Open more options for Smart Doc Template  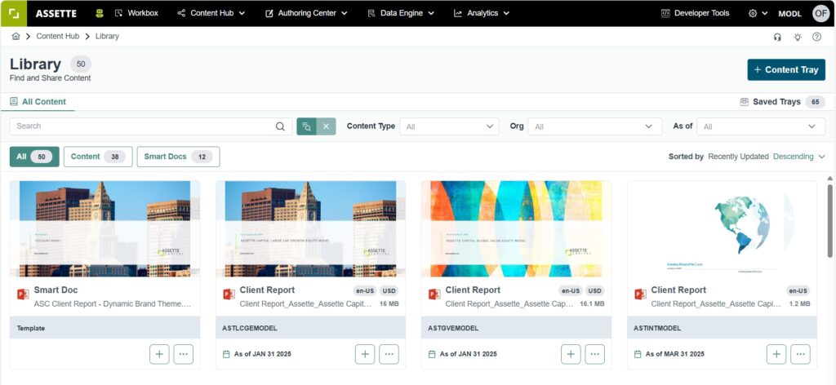tap(184, 354)
